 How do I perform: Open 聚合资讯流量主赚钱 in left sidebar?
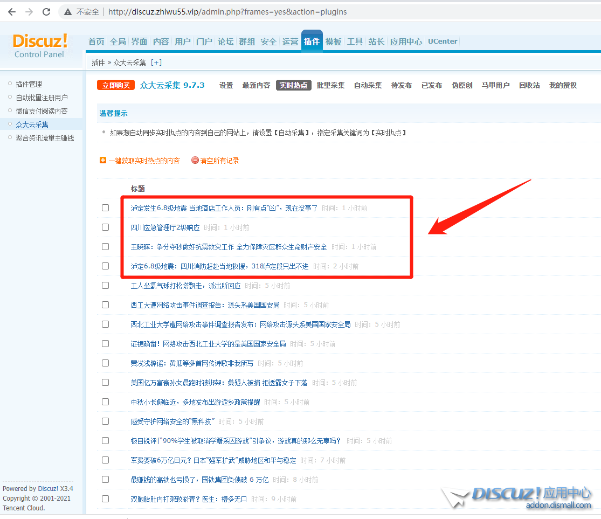point(45,138)
